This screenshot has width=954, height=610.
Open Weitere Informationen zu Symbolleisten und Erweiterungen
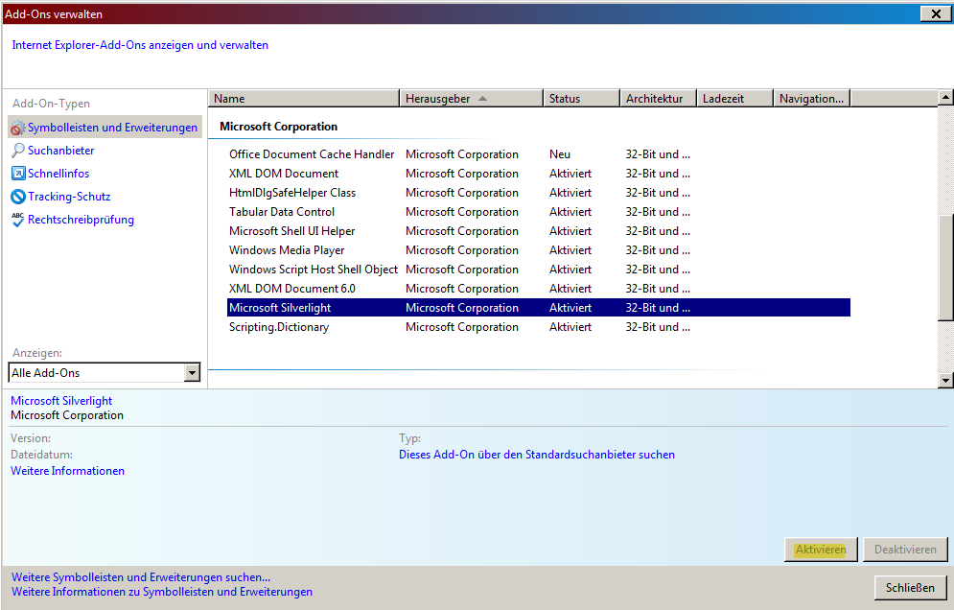(x=162, y=592)
